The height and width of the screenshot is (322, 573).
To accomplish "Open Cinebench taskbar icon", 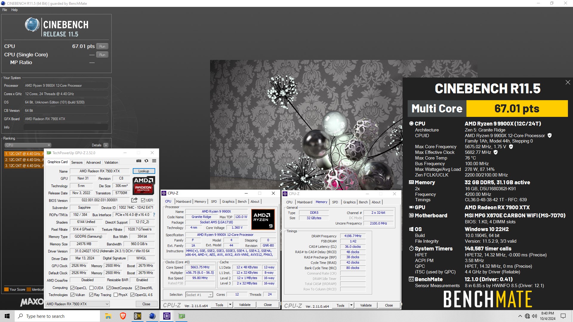I will 152,316.
